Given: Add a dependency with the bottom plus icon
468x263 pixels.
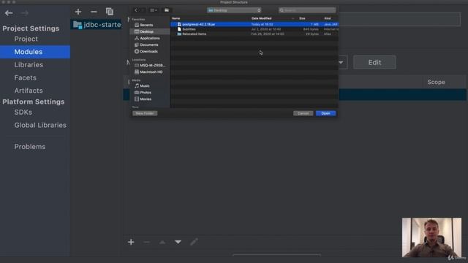Looking at the screenshot, I should coord(131,242).
